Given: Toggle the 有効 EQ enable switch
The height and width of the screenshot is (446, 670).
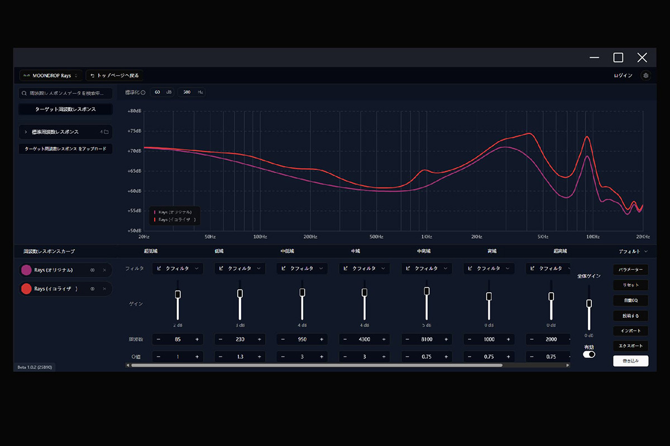Looking at the screenshot, I should [x=588, y=354].
